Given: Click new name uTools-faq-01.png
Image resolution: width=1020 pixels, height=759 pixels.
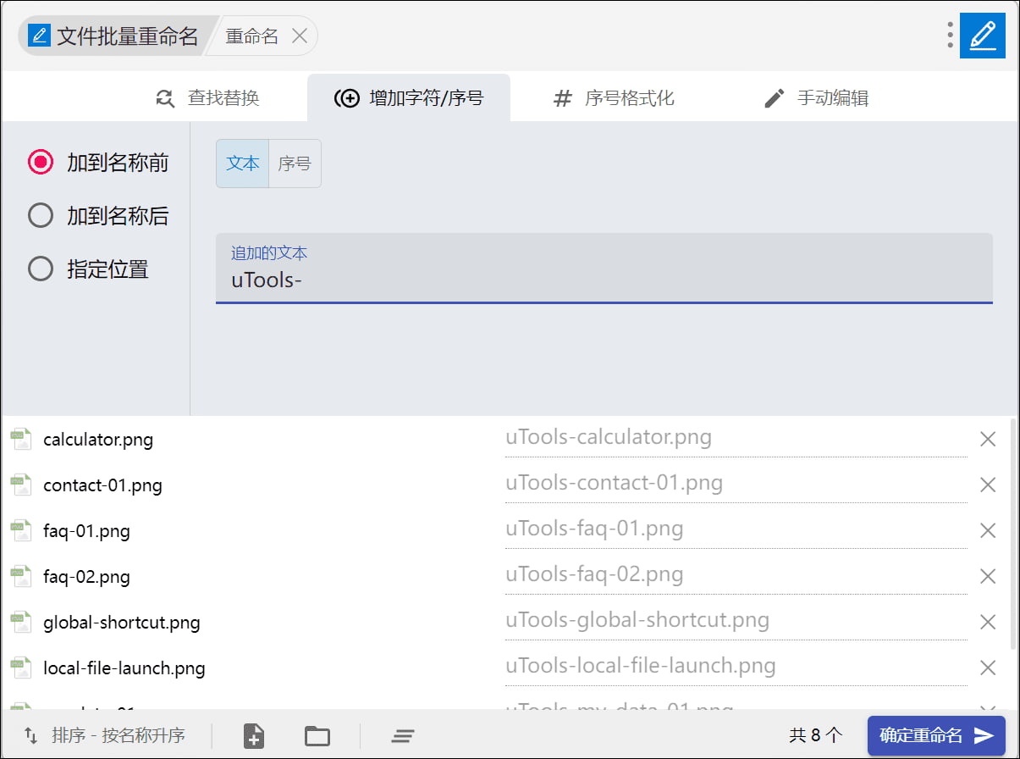Looking at the screenshot, I should pos(736,529).
